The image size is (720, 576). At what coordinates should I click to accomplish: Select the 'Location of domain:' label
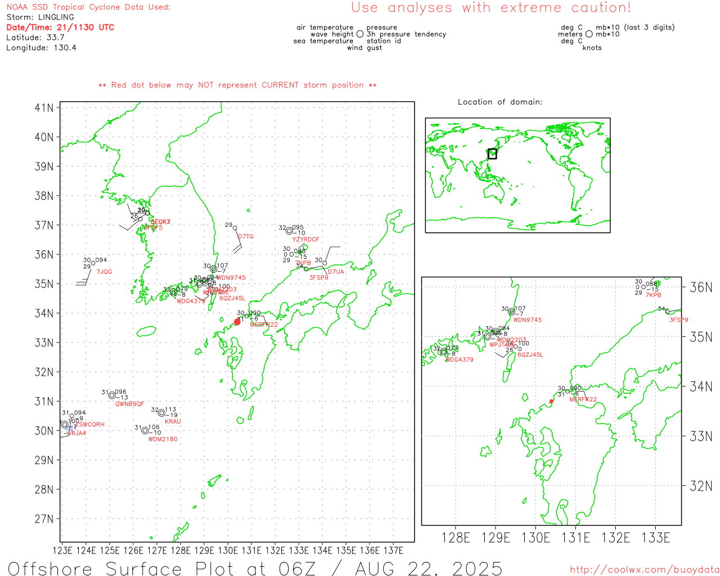click(x=500, y=102)
